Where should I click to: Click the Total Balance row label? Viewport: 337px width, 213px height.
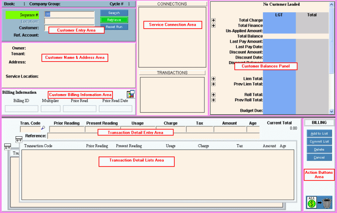point(250,36)
